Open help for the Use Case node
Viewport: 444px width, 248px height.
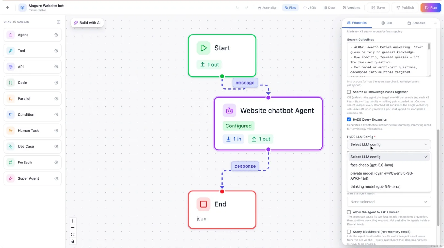click(56, 147)
